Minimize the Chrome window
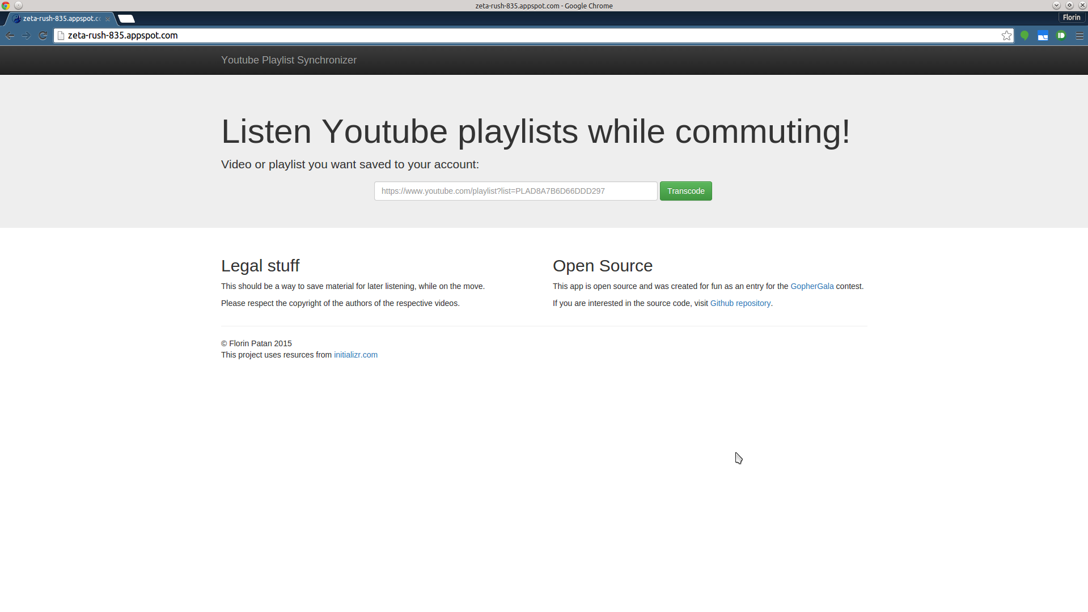 (1056, 6)
